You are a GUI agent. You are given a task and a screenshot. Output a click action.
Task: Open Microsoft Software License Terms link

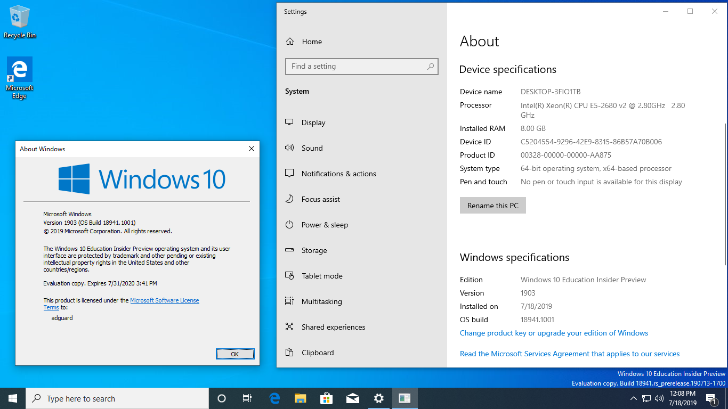tap(165, 300)
